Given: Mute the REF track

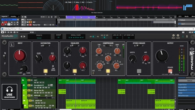Looking at the screenshot, I should (28, 22).
